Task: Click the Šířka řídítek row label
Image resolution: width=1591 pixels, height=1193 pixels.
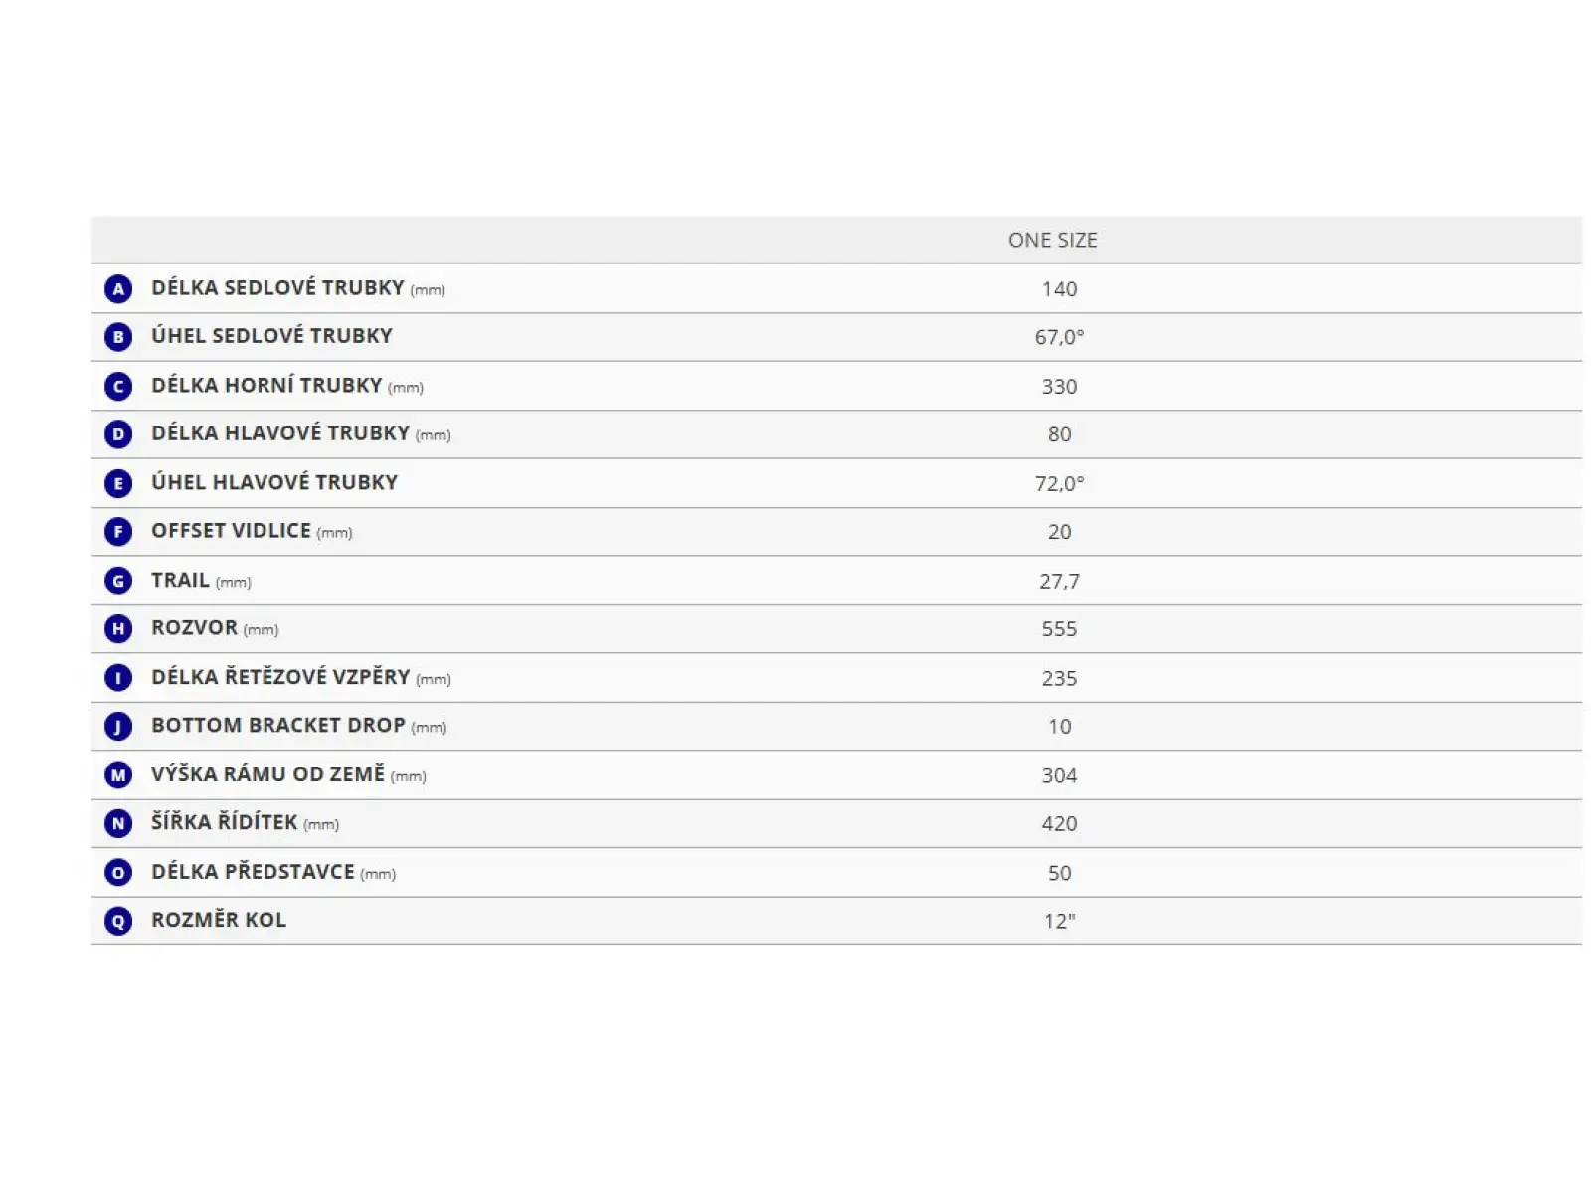Action: (245, 823)
